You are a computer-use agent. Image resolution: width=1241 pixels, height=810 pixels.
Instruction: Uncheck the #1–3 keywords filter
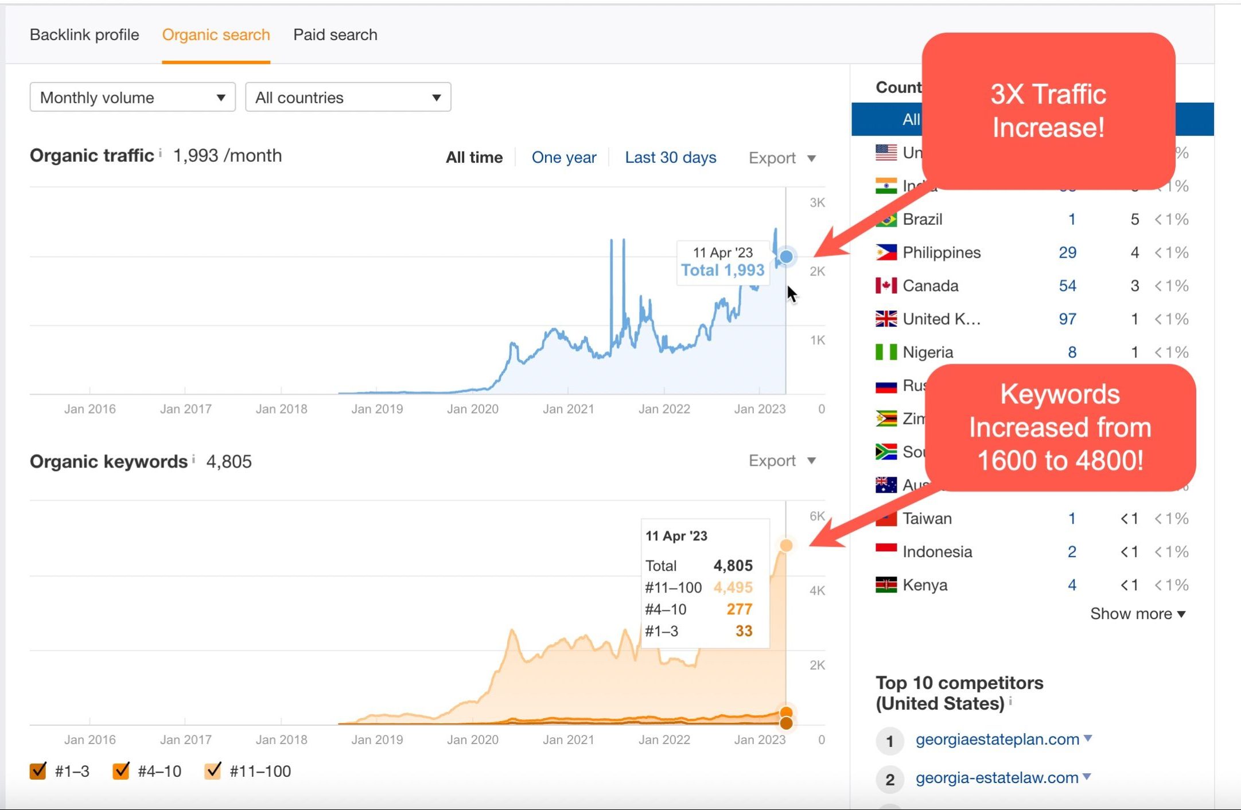(x=38, y=771)
